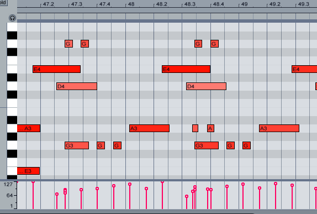This screenshot has height=214, width=317.
Task: Select the A3 note starting before 49.2
Action: point(279,128)
